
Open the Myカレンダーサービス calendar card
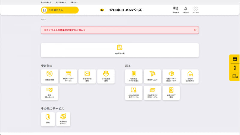tap(68, 77)
